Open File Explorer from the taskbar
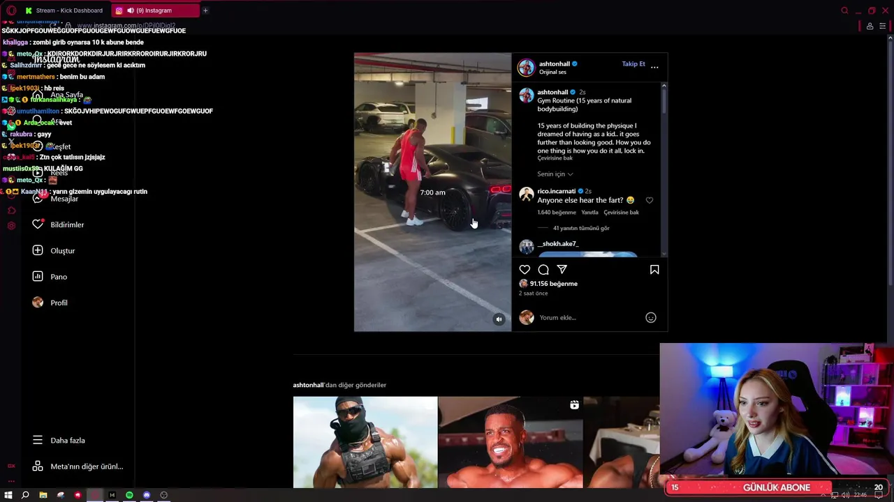Screen dimensions: 894x502 coord(43,495)
